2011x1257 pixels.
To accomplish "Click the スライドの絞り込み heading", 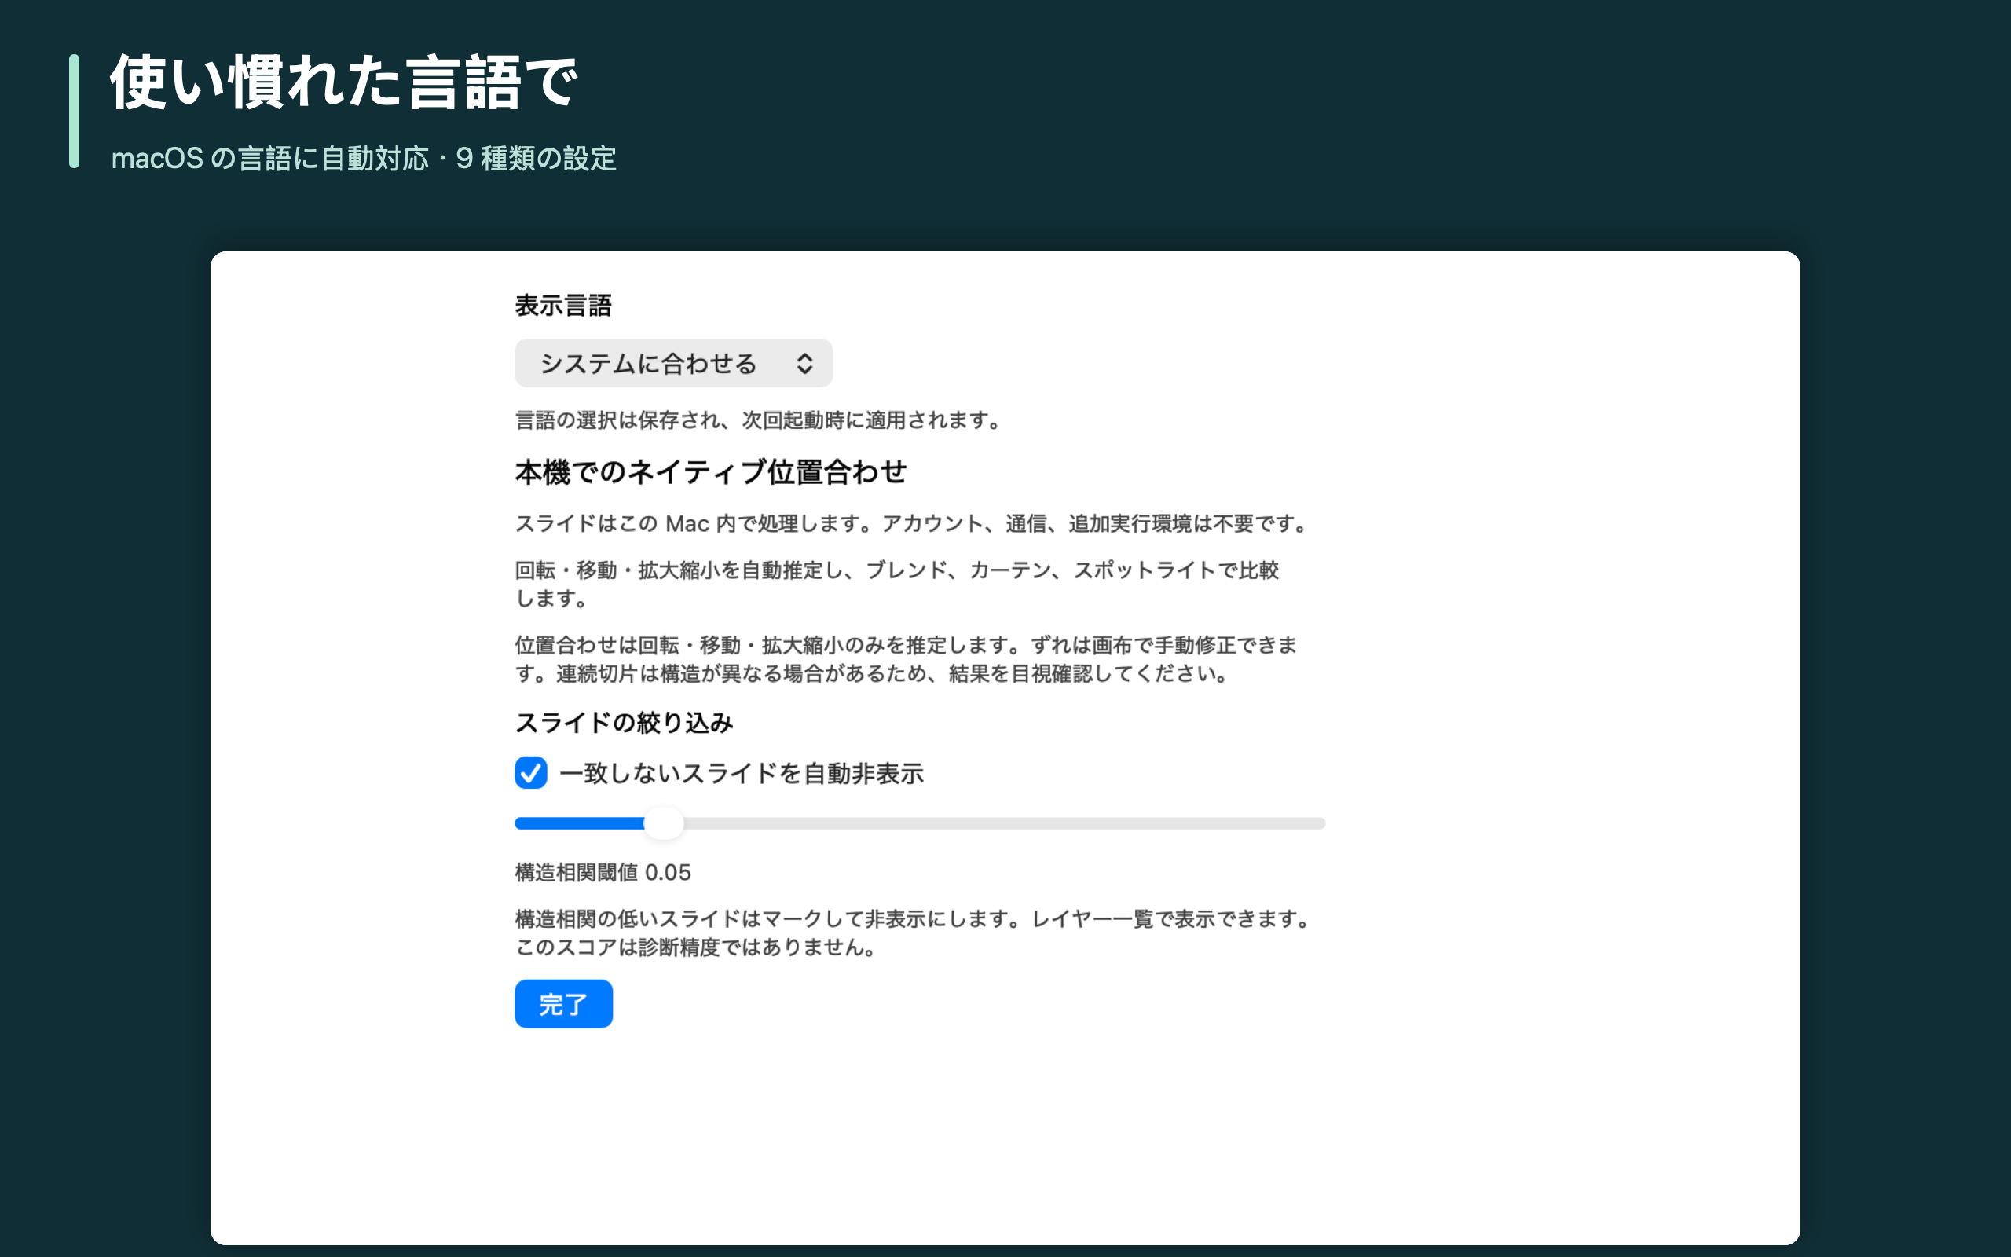I will [x=624, y=723].
